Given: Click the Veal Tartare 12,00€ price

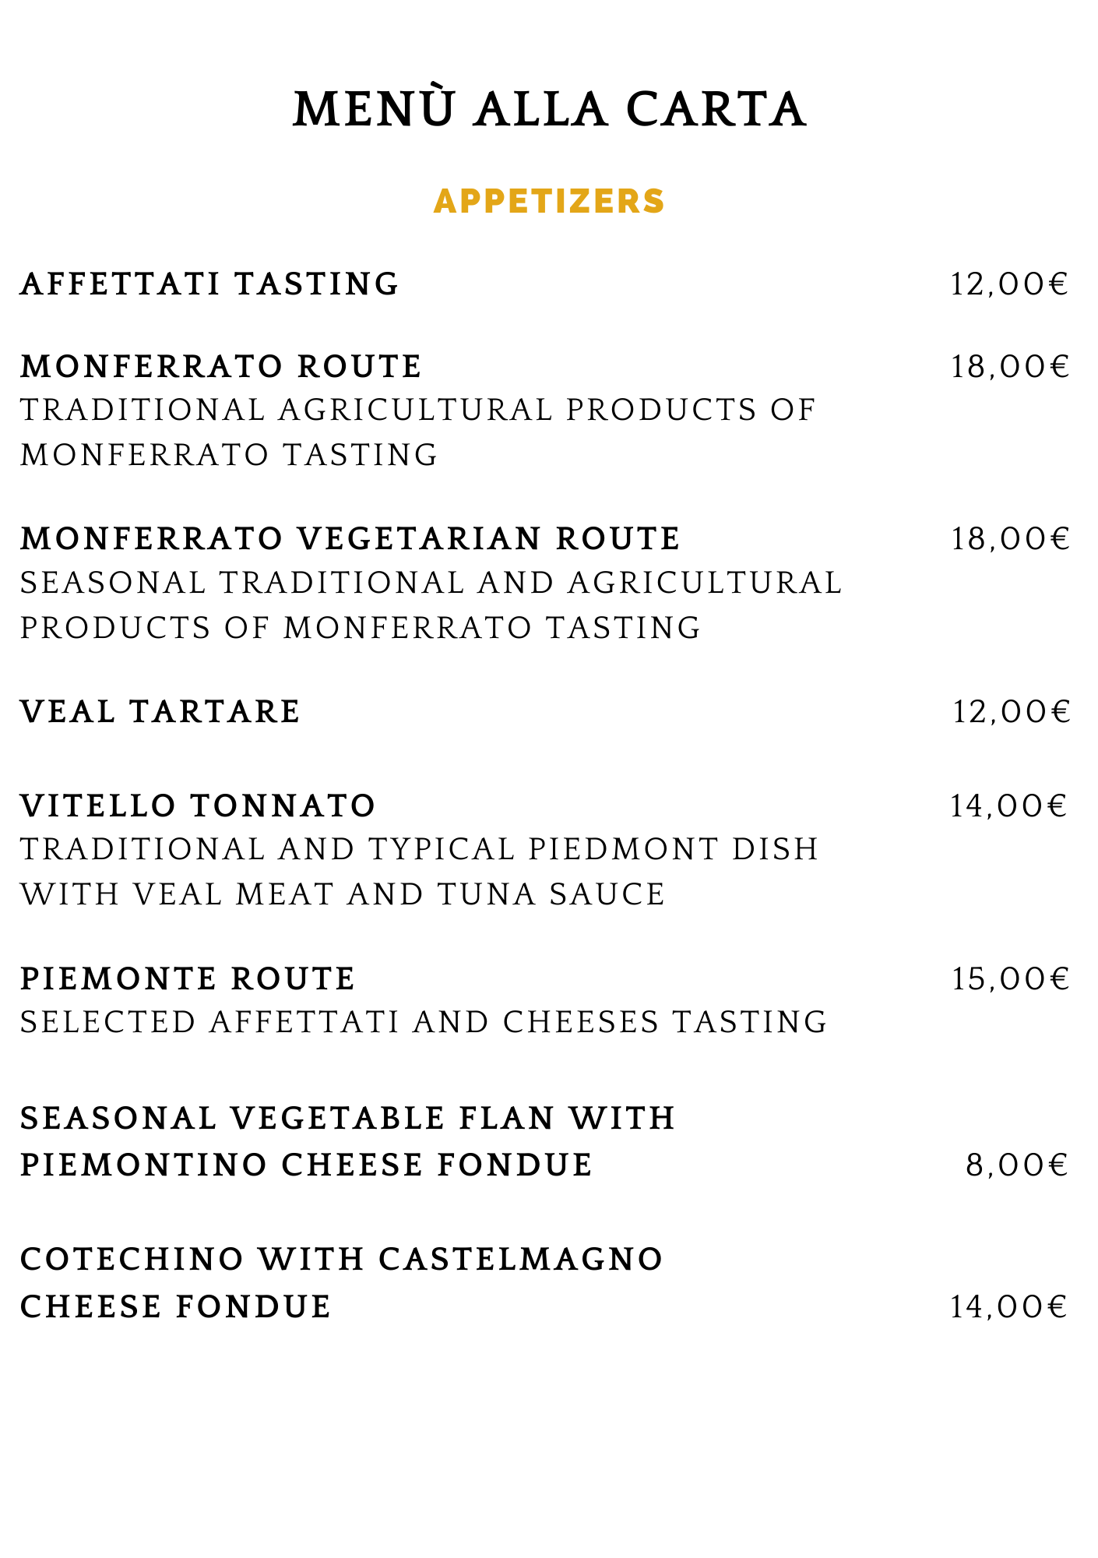Looking at the screenshot, I should tap(1012, 712).
